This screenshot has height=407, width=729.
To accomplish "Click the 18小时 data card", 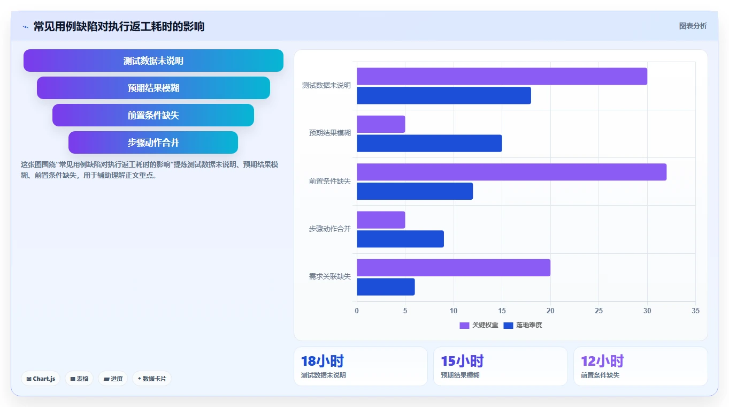I will [360, 366].
